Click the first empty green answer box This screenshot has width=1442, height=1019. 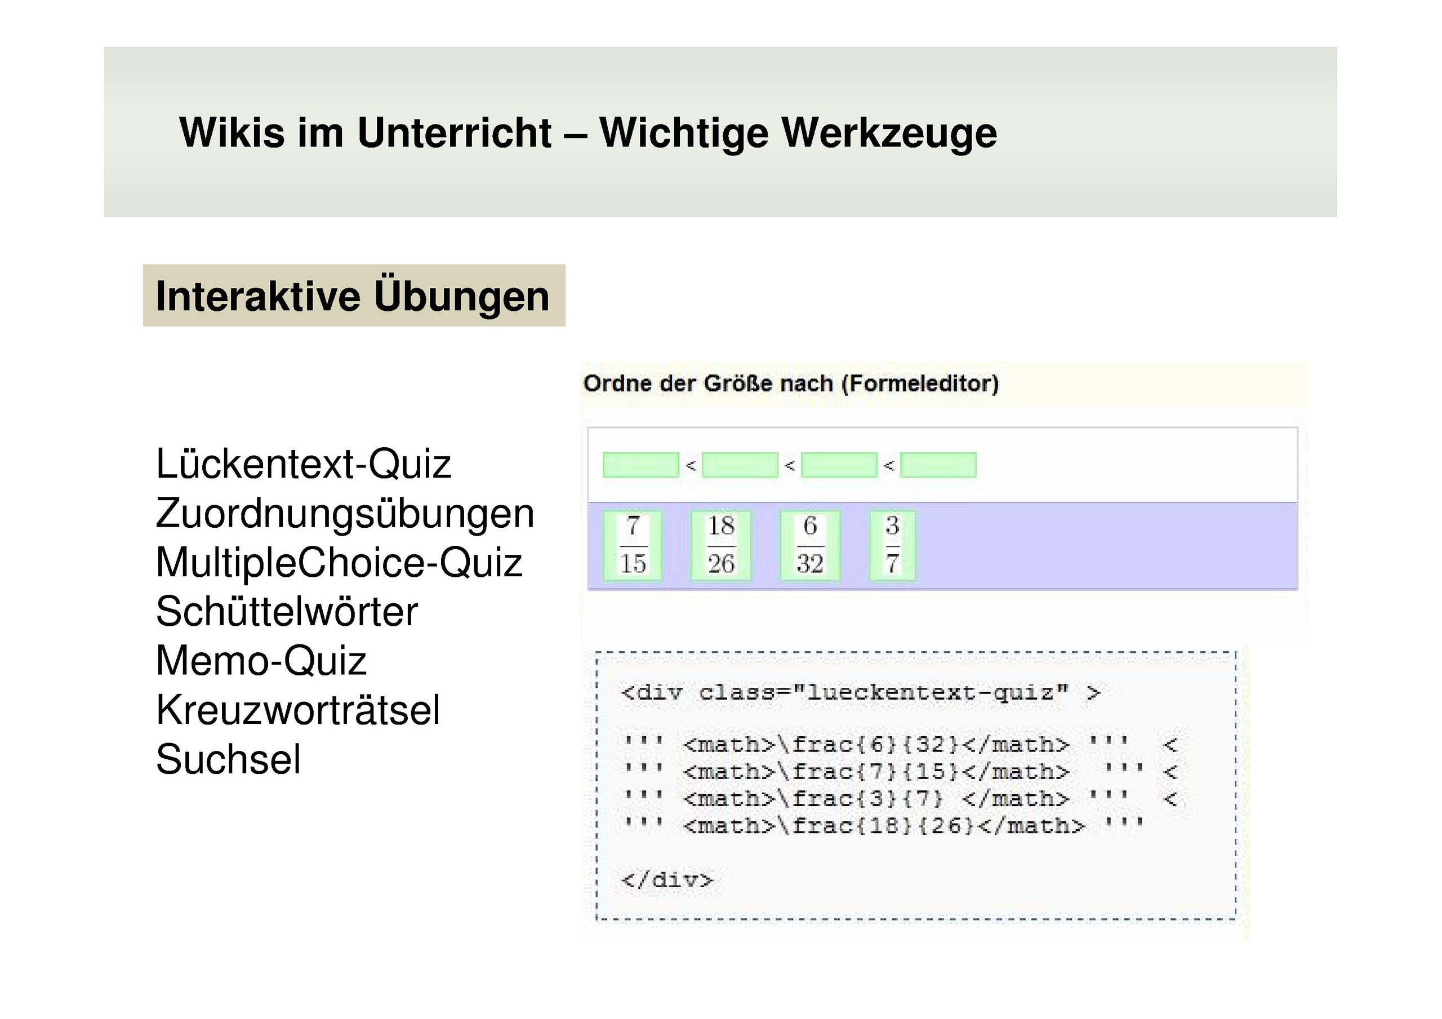point(640,465)
